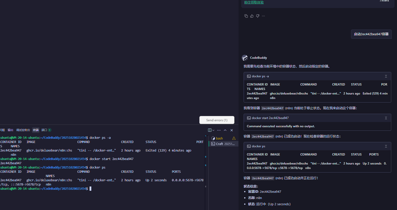Maximize the terminal panel with the chevron

click(x=225, y=130)
